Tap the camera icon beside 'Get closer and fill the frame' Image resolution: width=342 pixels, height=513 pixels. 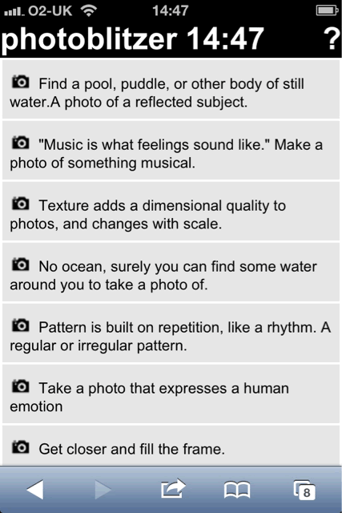21,447
